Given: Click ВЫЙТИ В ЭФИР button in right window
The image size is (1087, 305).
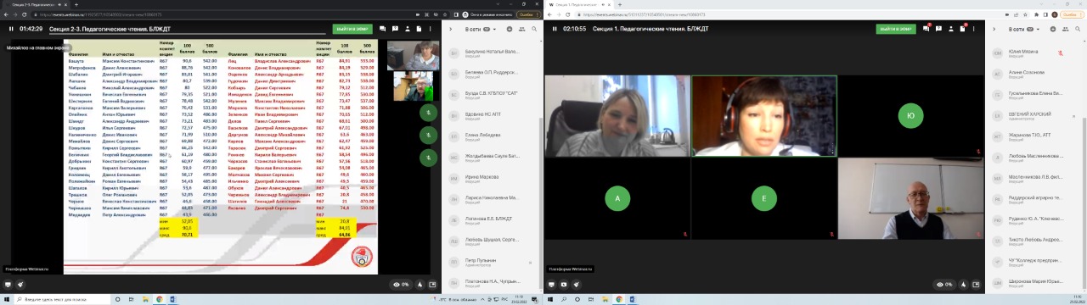Looking at the screenshot, I should tap(896, 29).
